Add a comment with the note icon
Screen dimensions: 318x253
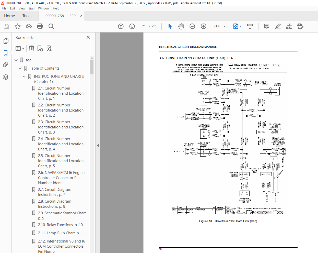click(267, 26)
